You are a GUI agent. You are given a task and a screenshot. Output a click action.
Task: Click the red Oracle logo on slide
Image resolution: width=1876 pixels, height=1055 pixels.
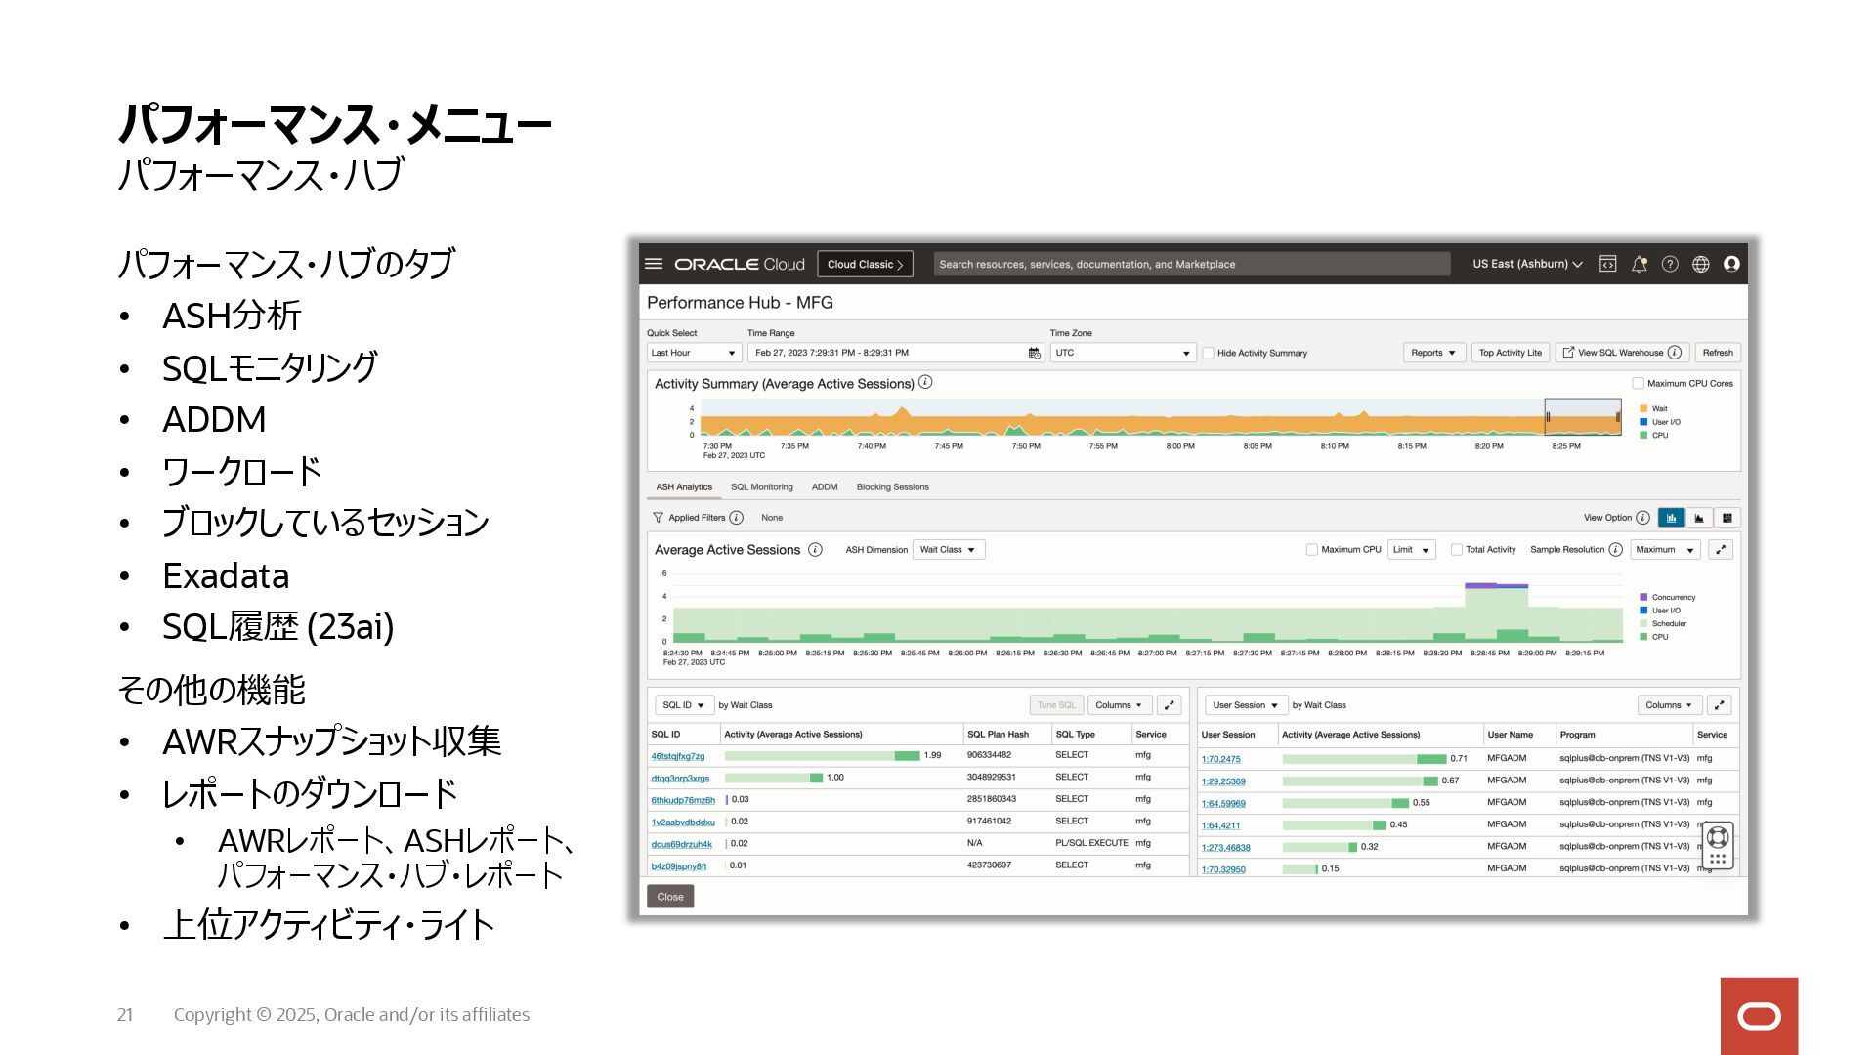(x=1759, y=1016)
